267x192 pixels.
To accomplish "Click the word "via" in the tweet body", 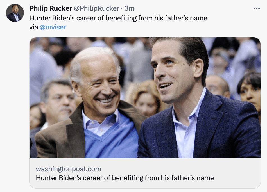I will [x=33, y=27].
